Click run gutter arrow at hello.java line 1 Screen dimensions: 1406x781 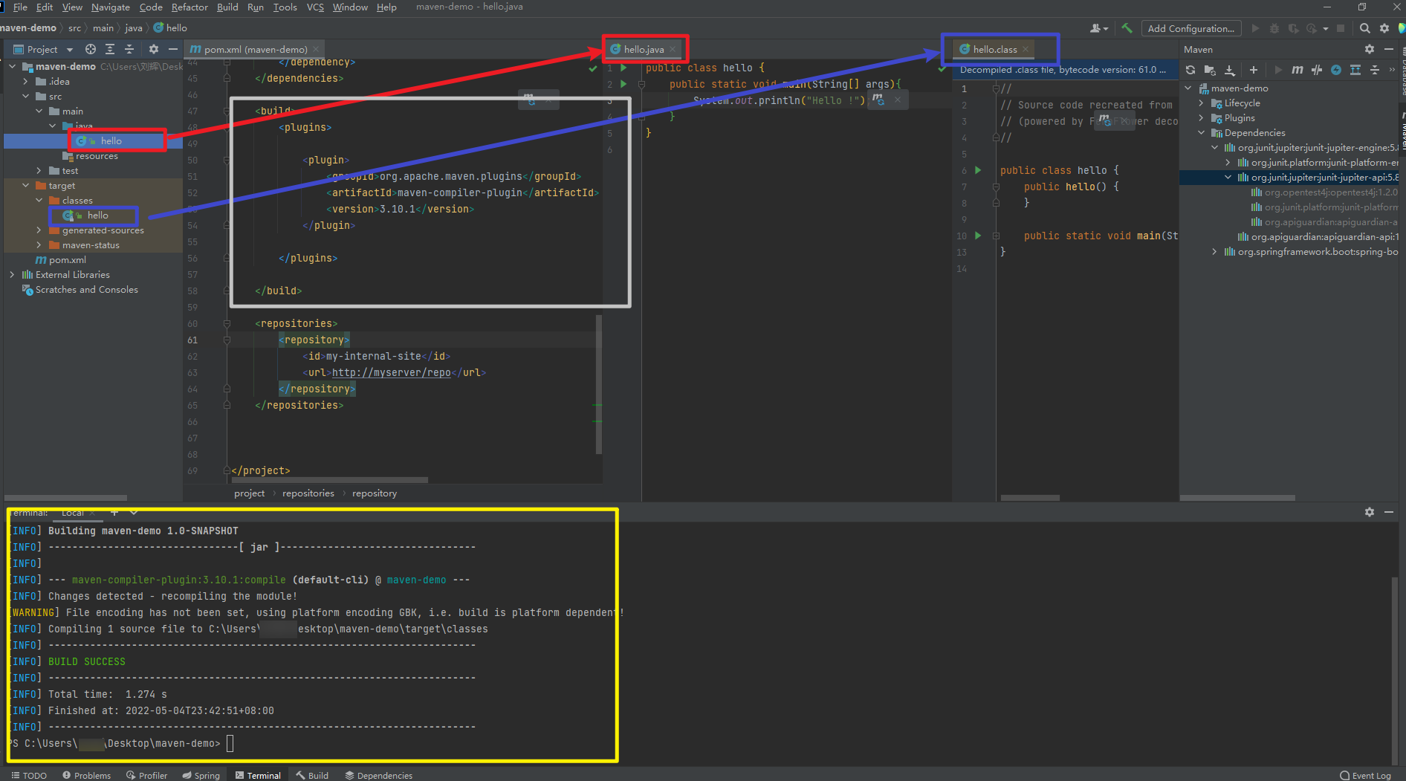point(623,68)
